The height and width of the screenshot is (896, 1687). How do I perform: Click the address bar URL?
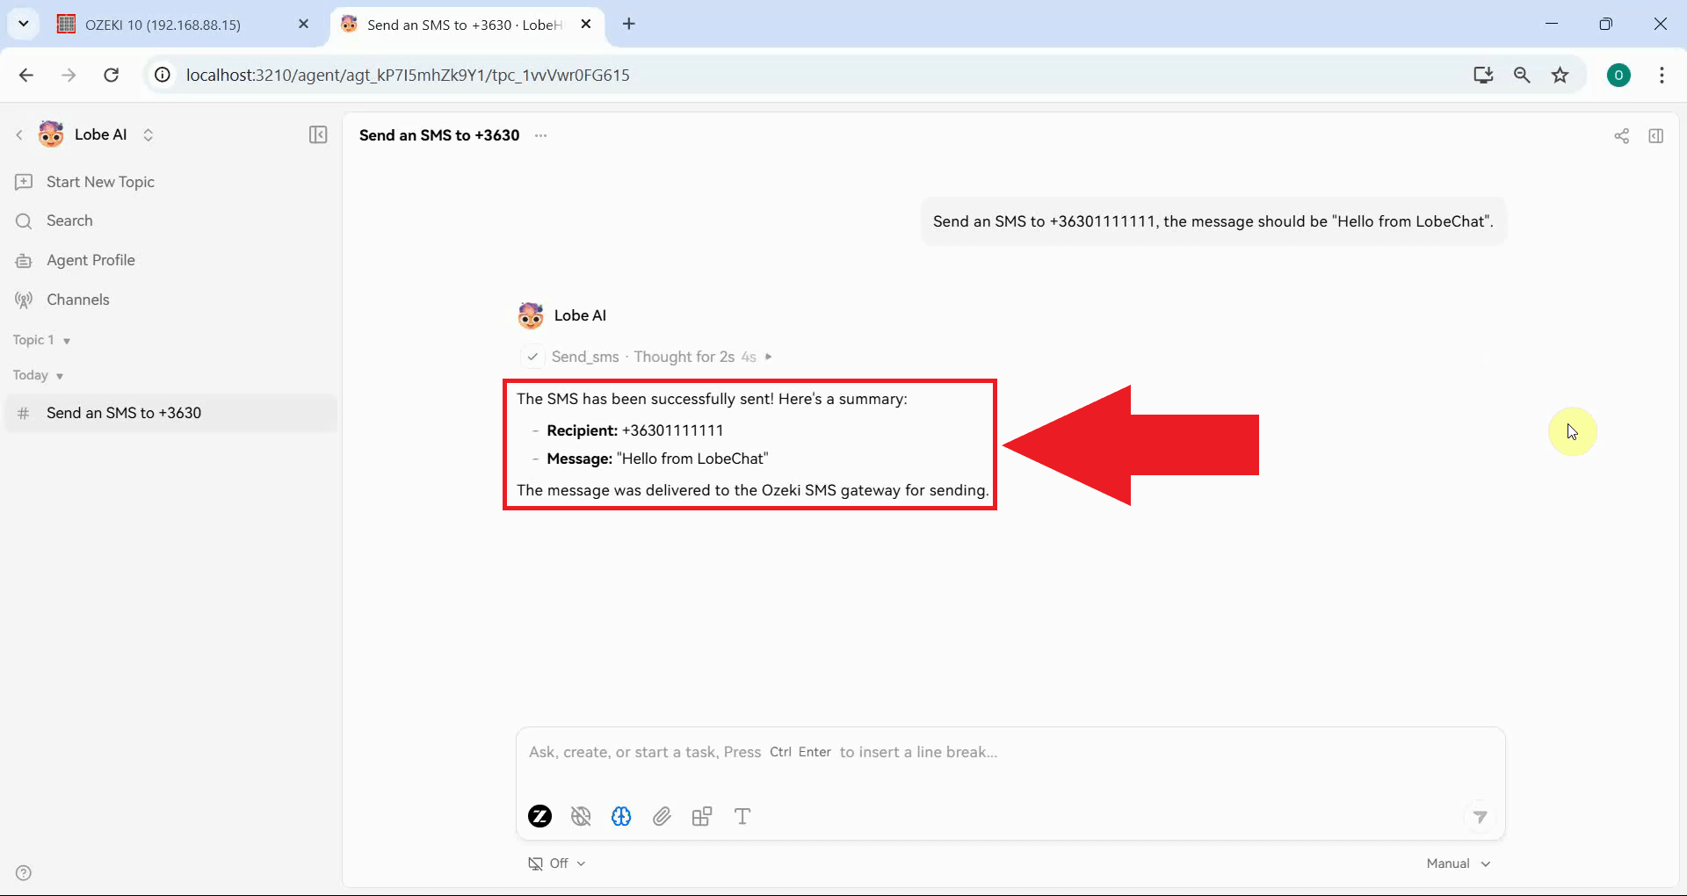click(408, 75)
